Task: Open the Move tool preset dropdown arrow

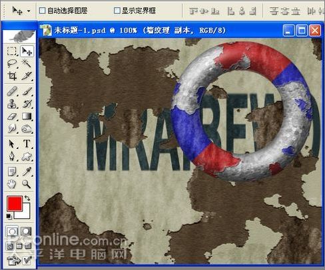Action: click(29, 11)
